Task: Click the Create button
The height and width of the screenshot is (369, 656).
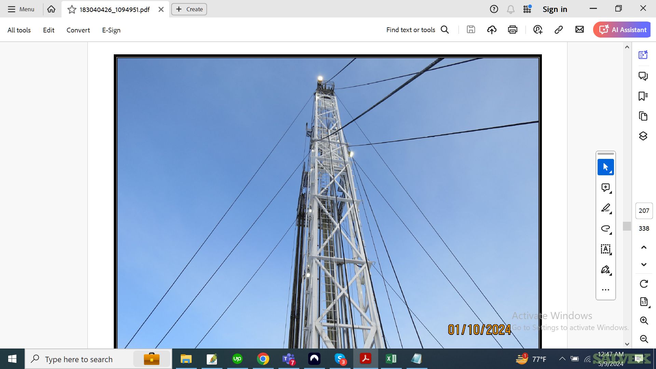Action: coord(189,9)
